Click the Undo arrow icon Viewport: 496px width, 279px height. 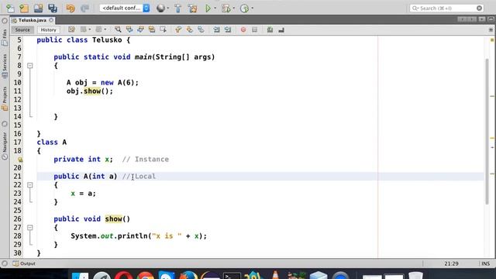(71, 9)
